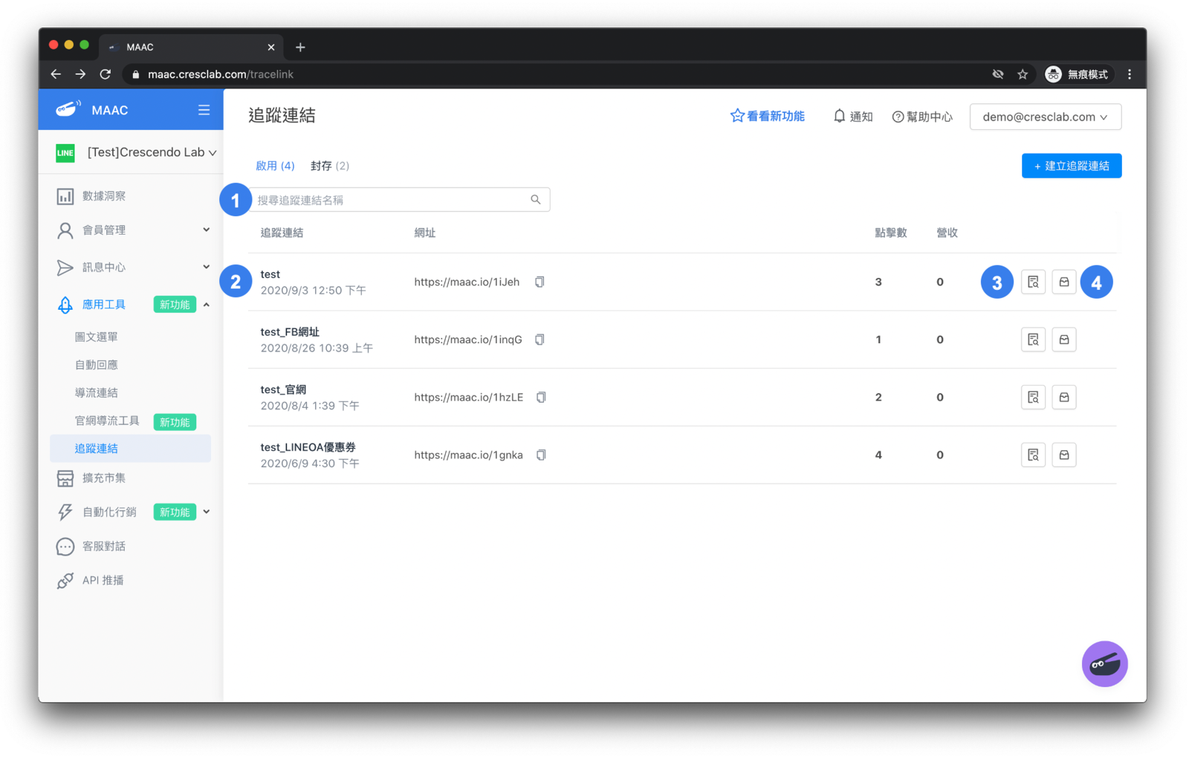
Task: Archive the test_FB網址 tracking link
Action: click(x=1064, y=339)
